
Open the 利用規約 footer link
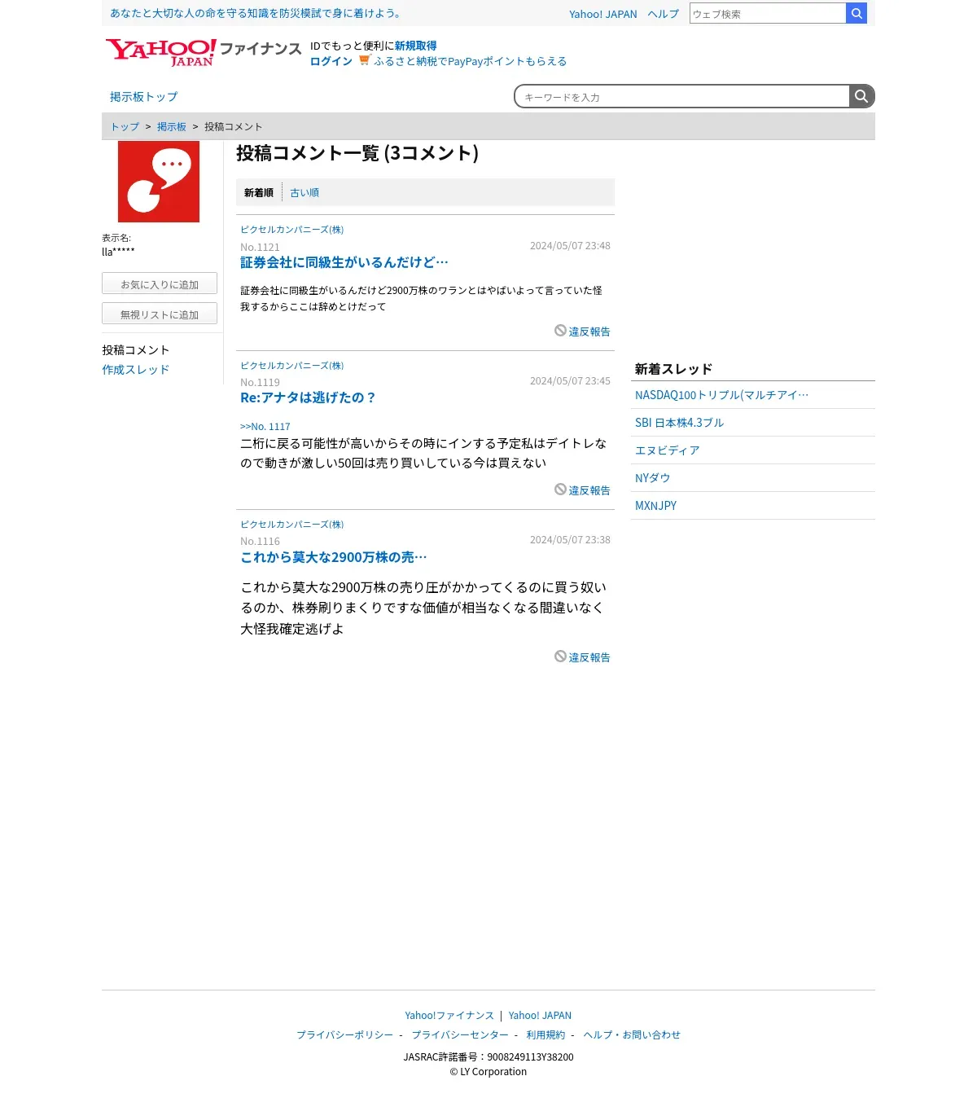pos(545,1035)
